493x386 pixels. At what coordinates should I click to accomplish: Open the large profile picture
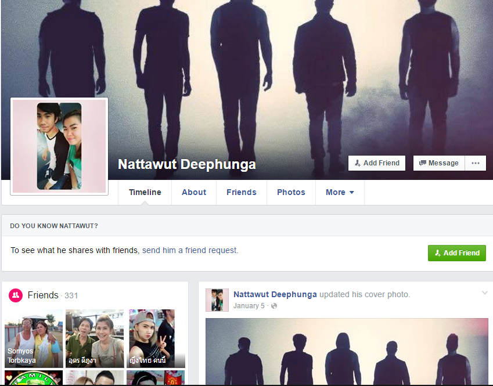coord(59,146)
